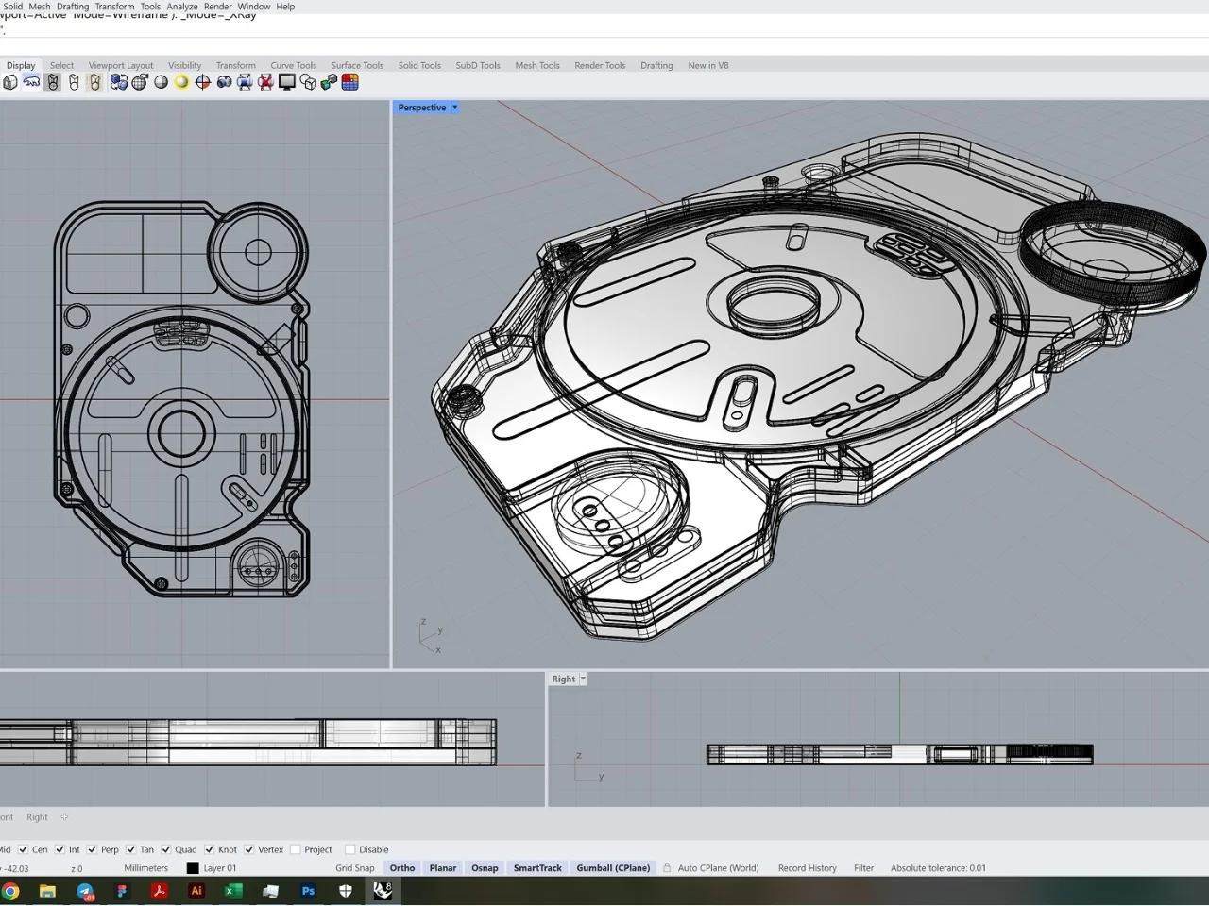1209x906 pixels.
Task: Click the wireframe globe mesh icon
Action: pyautogui.click(x=140, y=82)
